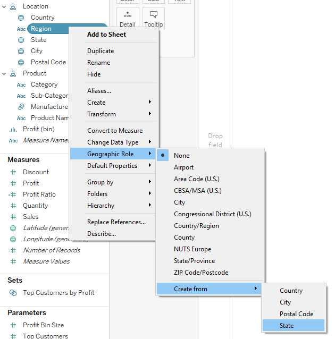Open the Tooltip marks card button
The height and width of the screenshot is (339, 335).
click(x=154, y=18)
